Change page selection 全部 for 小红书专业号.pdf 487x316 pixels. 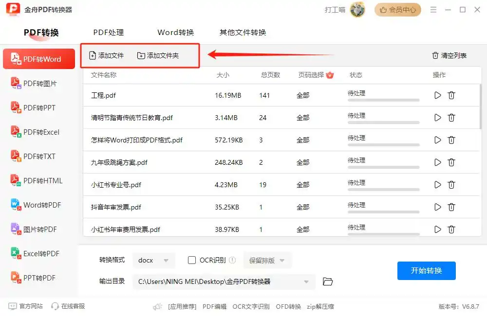click(303, 185)
